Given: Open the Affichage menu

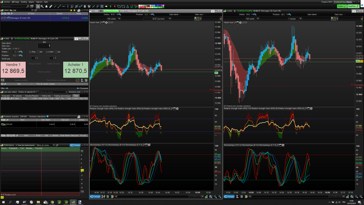Looking at the screenshot, I should (15, 2).
